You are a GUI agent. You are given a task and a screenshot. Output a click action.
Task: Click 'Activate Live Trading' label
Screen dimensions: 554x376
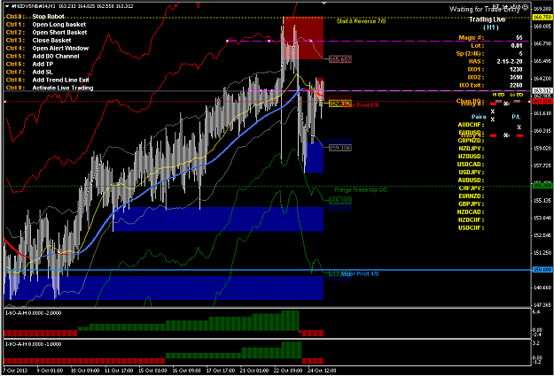(x=63, y=88)
